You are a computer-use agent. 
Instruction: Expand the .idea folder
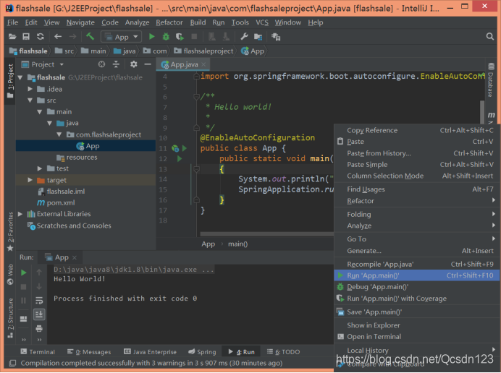(30, 89)
